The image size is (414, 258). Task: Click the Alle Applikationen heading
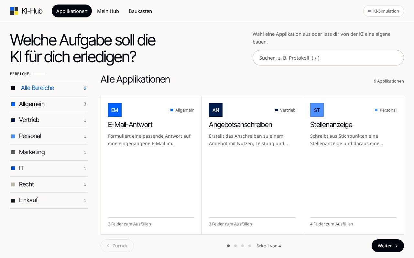click(135, 79)
